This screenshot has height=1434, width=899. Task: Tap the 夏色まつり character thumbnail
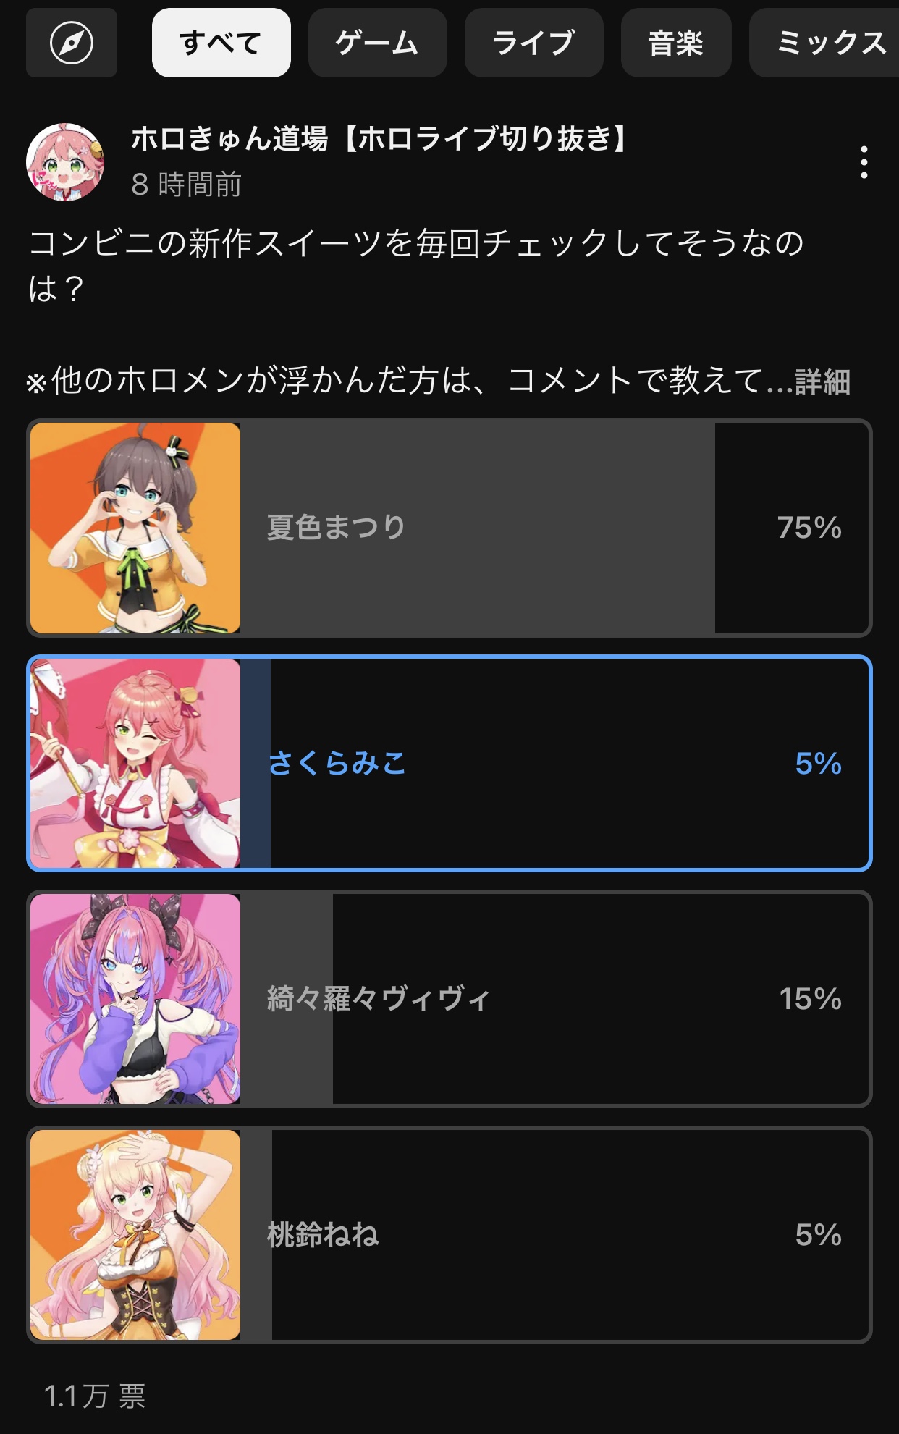pos(135,528)
